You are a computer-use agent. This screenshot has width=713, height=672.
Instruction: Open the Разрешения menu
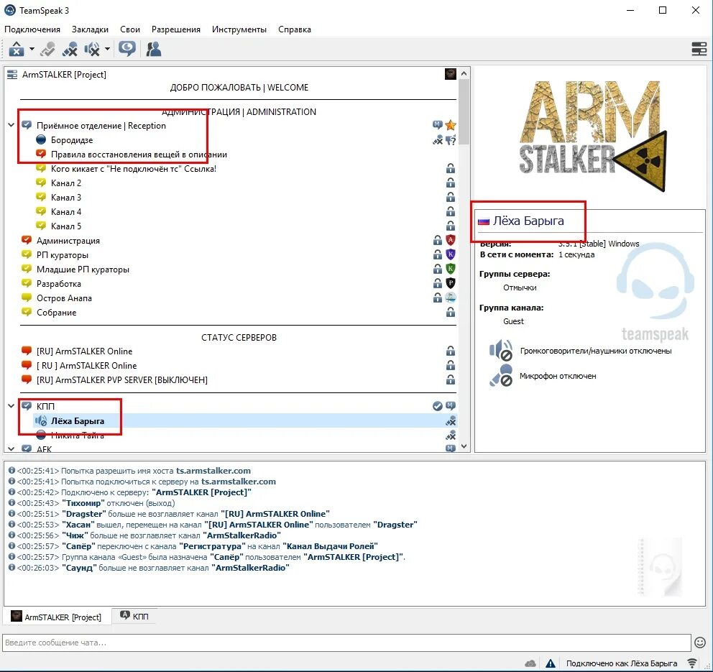click(x=176, y=29)
